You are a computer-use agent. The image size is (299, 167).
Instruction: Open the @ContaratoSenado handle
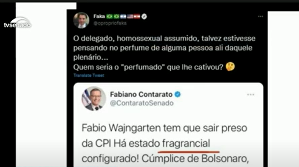click(x=142, y=103)
